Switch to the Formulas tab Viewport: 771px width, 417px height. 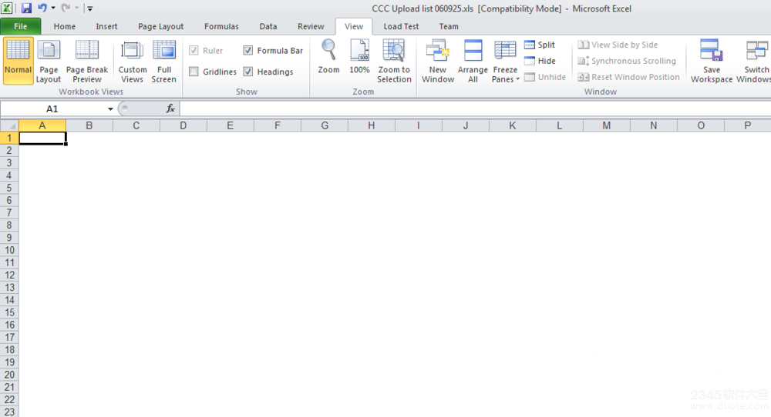coord(221,26)
